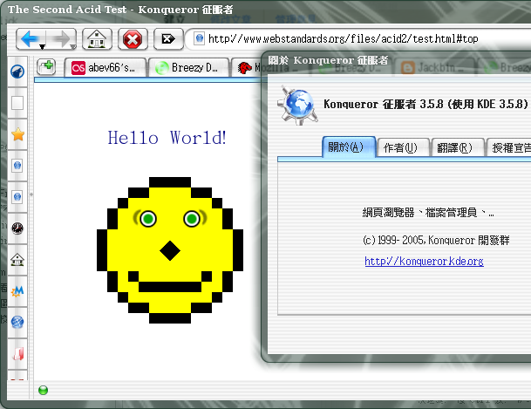The width and height of the screenshot is (531, 409).
Task: Click the Konqueror 3.5.8 version heading text
Action: 425,104
